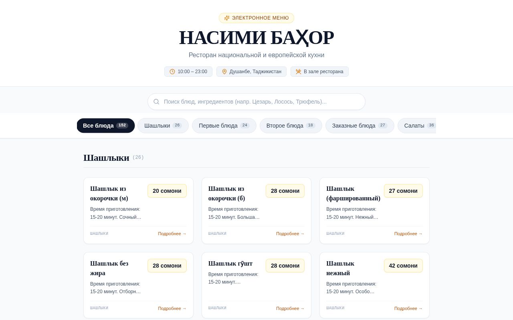
Task: Click the НАСИМИ БАҲОР restaurant heading
Action: pyautogui.click(x=256, y=38)
